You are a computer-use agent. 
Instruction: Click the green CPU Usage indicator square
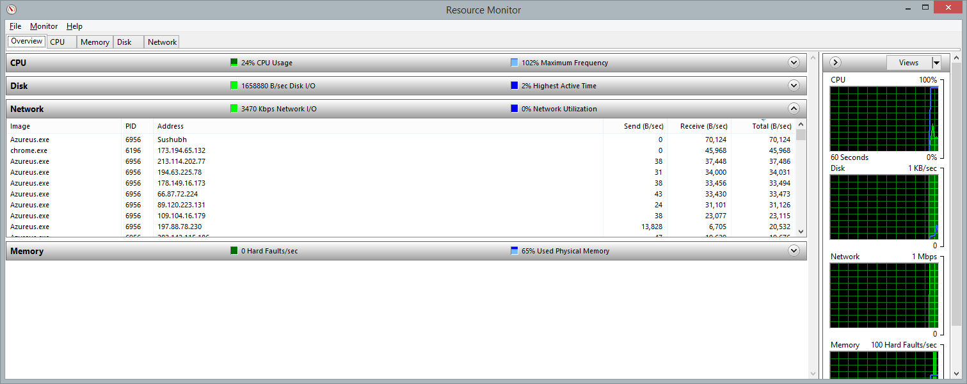point(234,63)
